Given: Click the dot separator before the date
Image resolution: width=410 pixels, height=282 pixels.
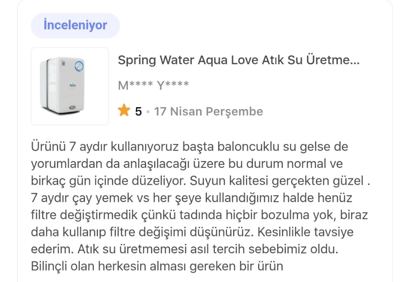Looking at the screenshot, I should tap(148, 111).
